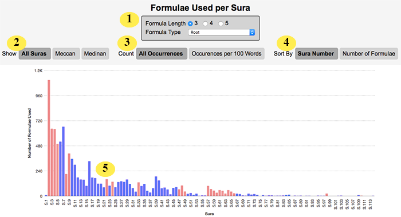Image resolution: width=401 pixels, height=217 pixels.
Task: Click the yellow marker numbered 5
Action: coord(105,169)
